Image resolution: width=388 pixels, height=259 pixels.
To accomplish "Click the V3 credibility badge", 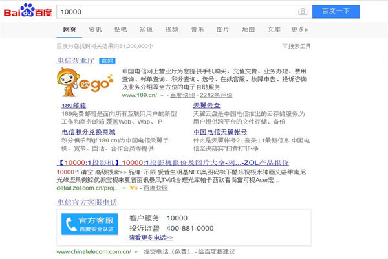I will click(x=133, y=188).
